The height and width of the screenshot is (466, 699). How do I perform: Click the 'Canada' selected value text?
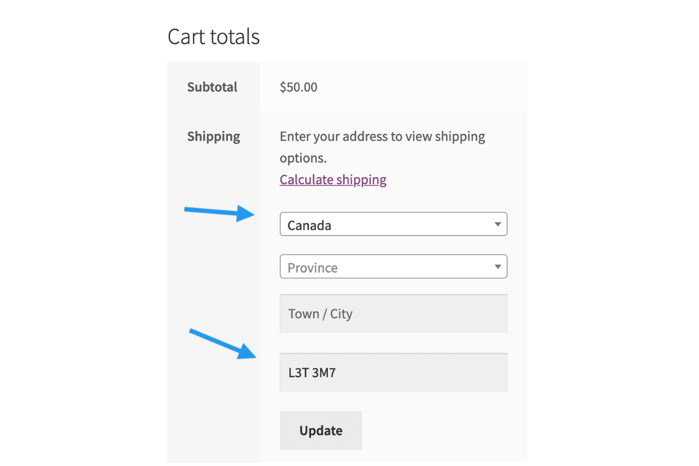309,225
